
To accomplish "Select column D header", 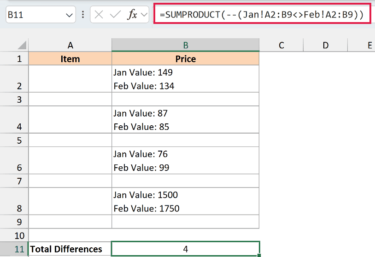I will (326, 45).
